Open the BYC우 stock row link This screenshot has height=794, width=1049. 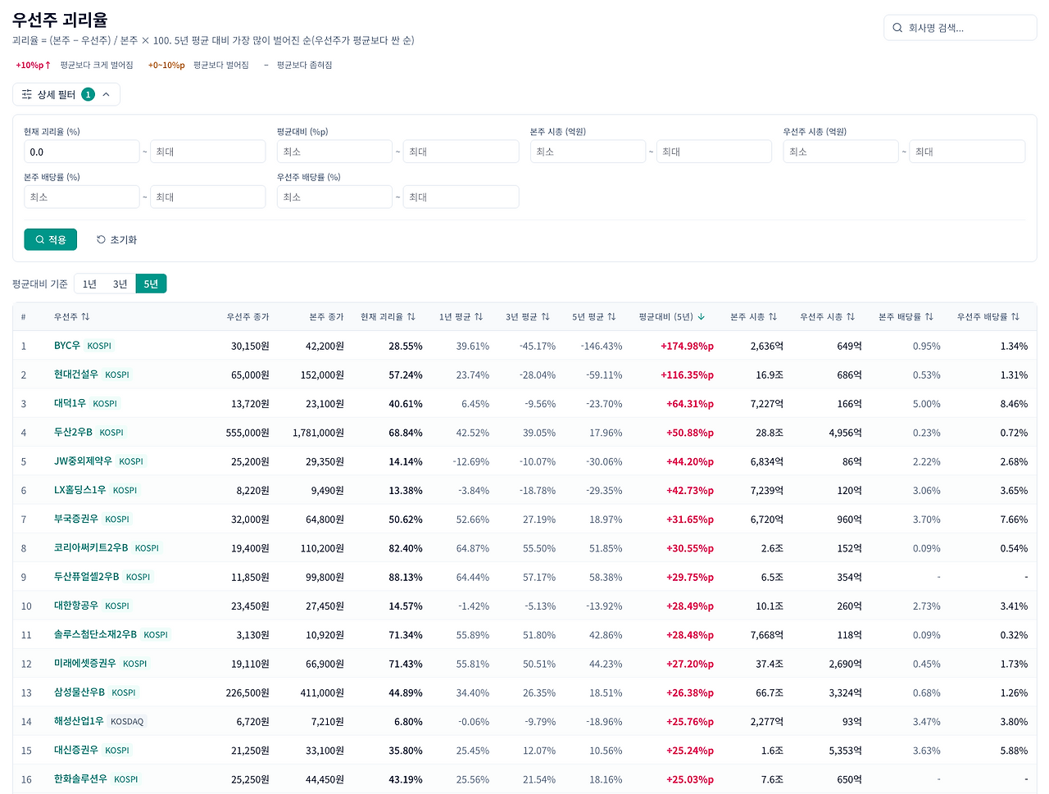[67, 346]
